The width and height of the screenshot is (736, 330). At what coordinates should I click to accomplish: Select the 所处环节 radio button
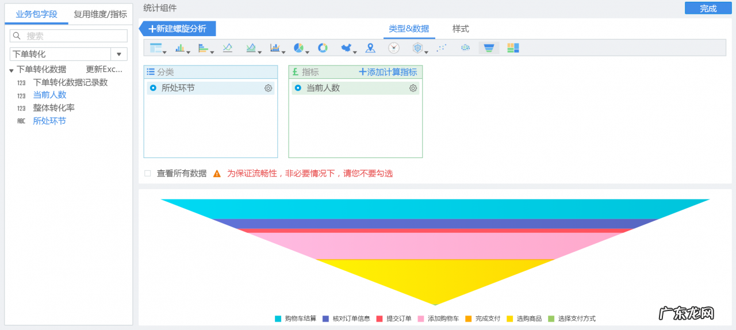(x=153, y=88)
